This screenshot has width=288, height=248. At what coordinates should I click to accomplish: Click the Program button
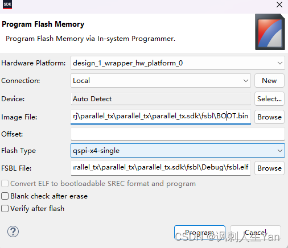pos(200,233)
